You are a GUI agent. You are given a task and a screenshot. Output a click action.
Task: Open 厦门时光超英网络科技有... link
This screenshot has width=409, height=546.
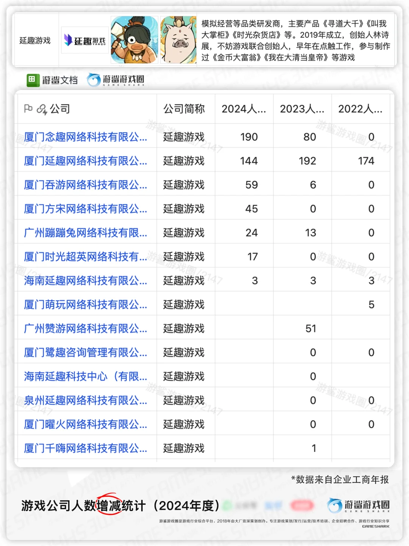pos(86,257)
